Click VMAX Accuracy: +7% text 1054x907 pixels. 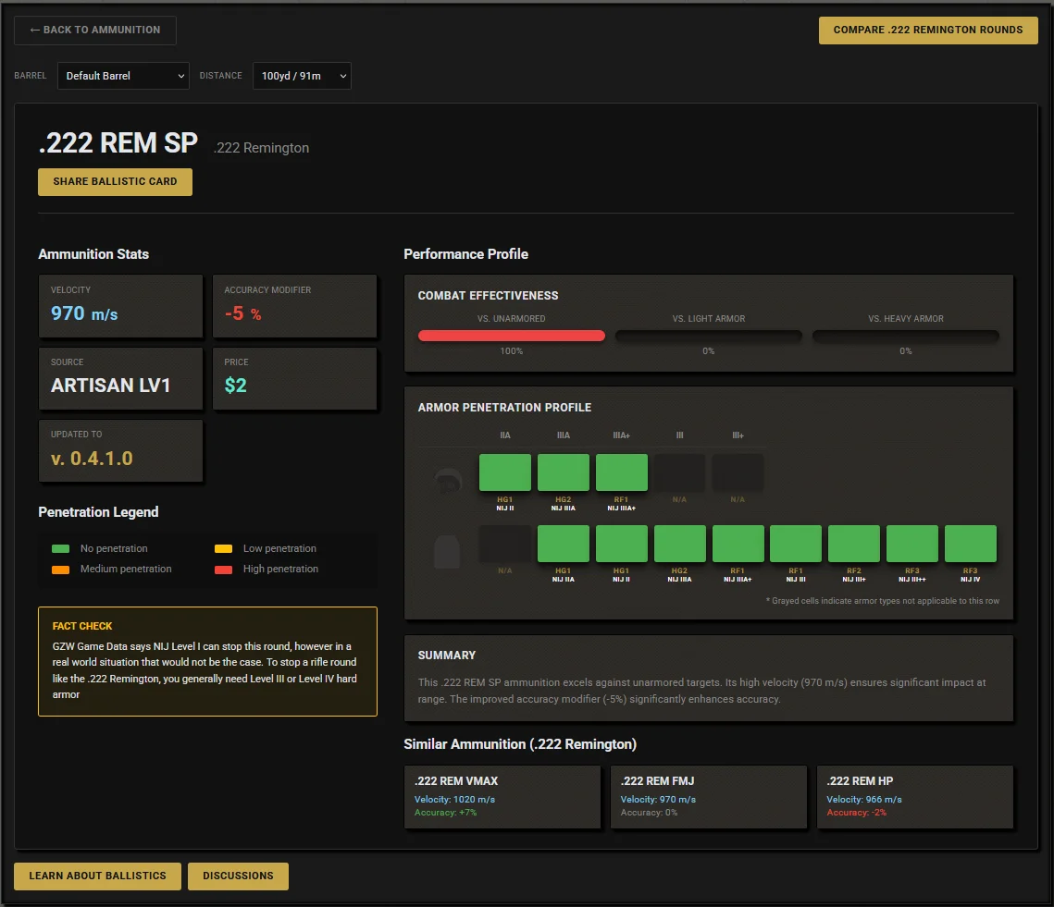click(x=446, y=813)
